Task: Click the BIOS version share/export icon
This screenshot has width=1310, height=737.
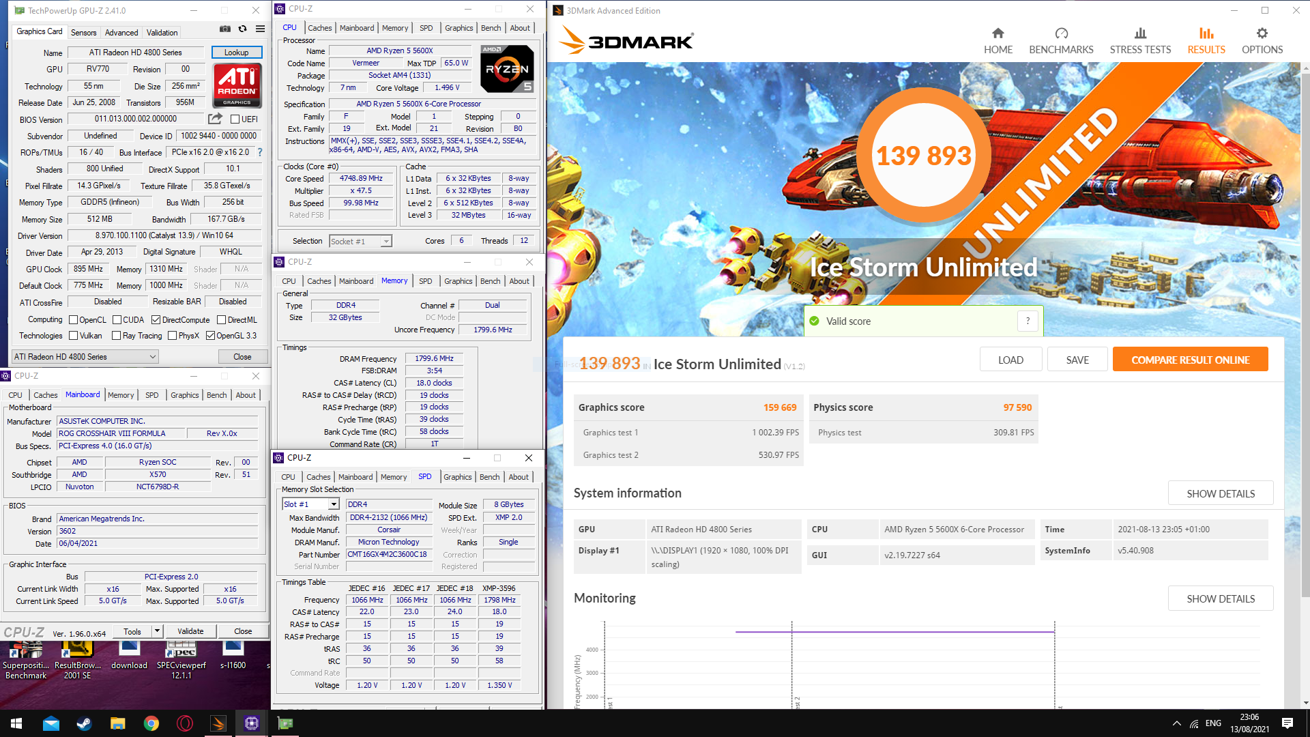Action: 215,119
